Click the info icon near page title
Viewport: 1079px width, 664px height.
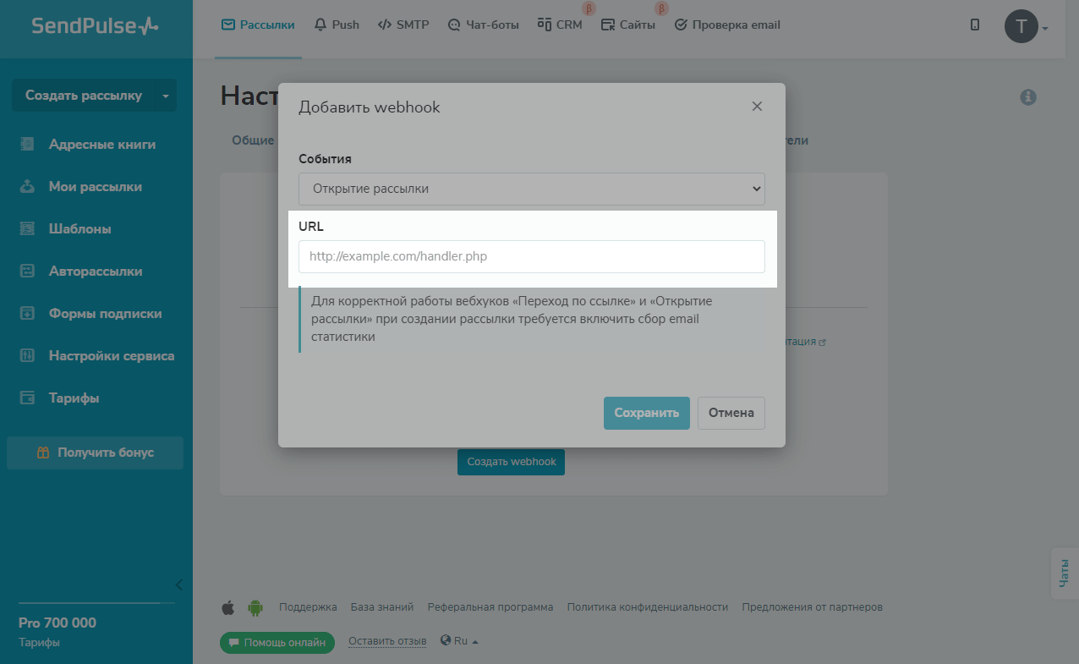click(1028, 97)
